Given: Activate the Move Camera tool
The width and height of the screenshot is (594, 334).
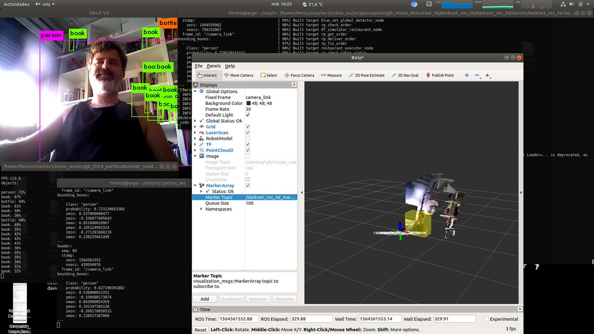Looking at the screenshot, I should pos(239,75).
